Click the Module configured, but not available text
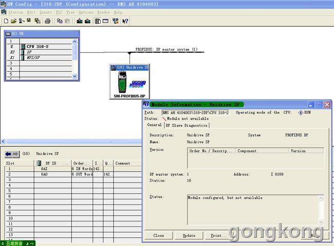The width and height of the screenshot is (334, 246). coord(225,198)
